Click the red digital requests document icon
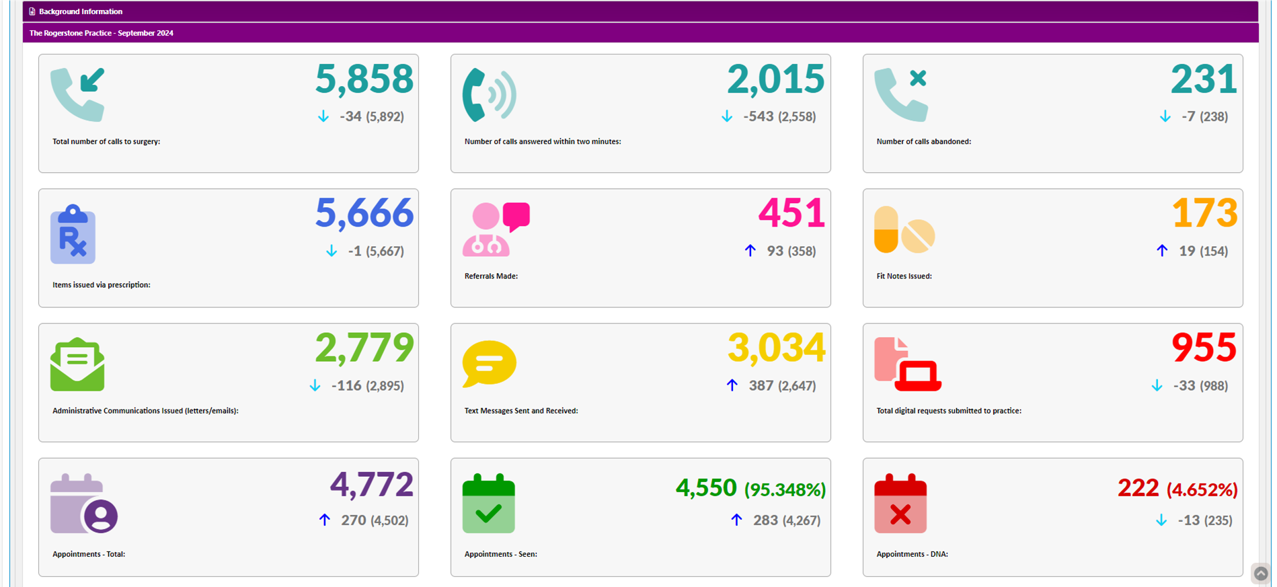The width and height of the screenshot is (1277, 587). tap(908, 364)
